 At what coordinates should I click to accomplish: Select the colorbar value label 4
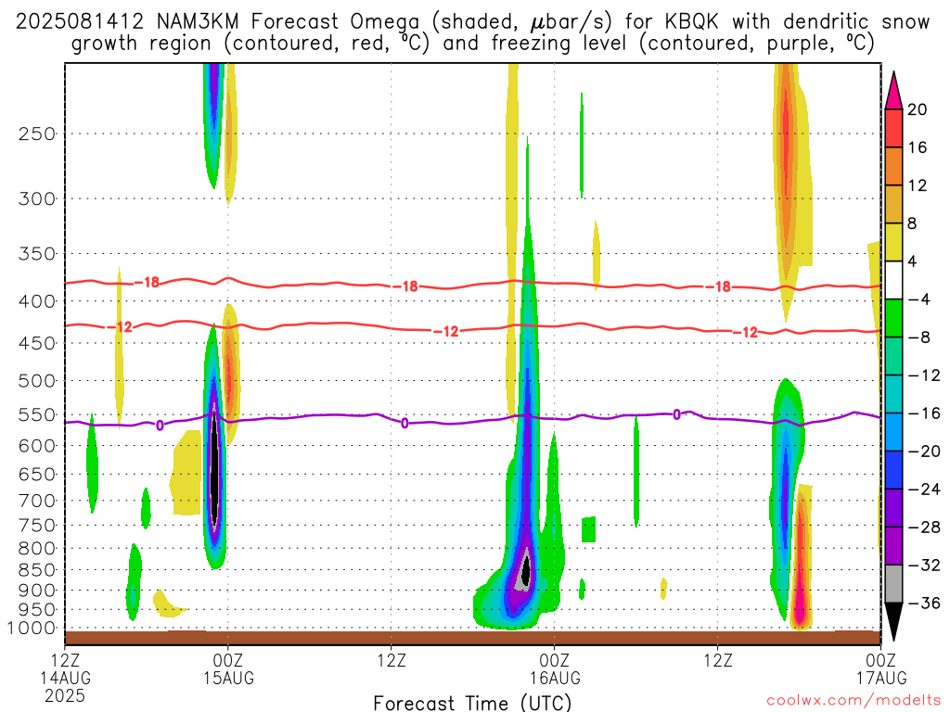pyautogui.click(x=913, y=261)
